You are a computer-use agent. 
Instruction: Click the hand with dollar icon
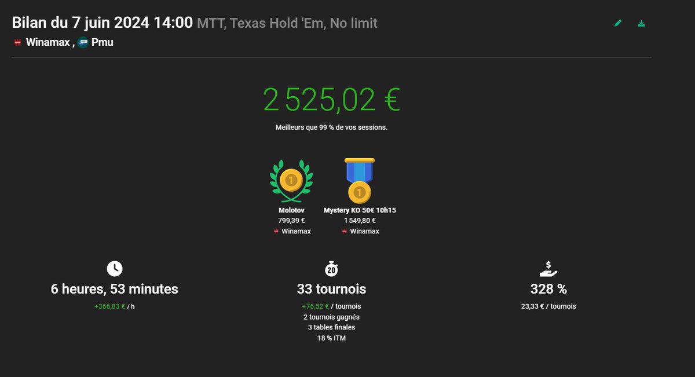[x=548, y=269]
